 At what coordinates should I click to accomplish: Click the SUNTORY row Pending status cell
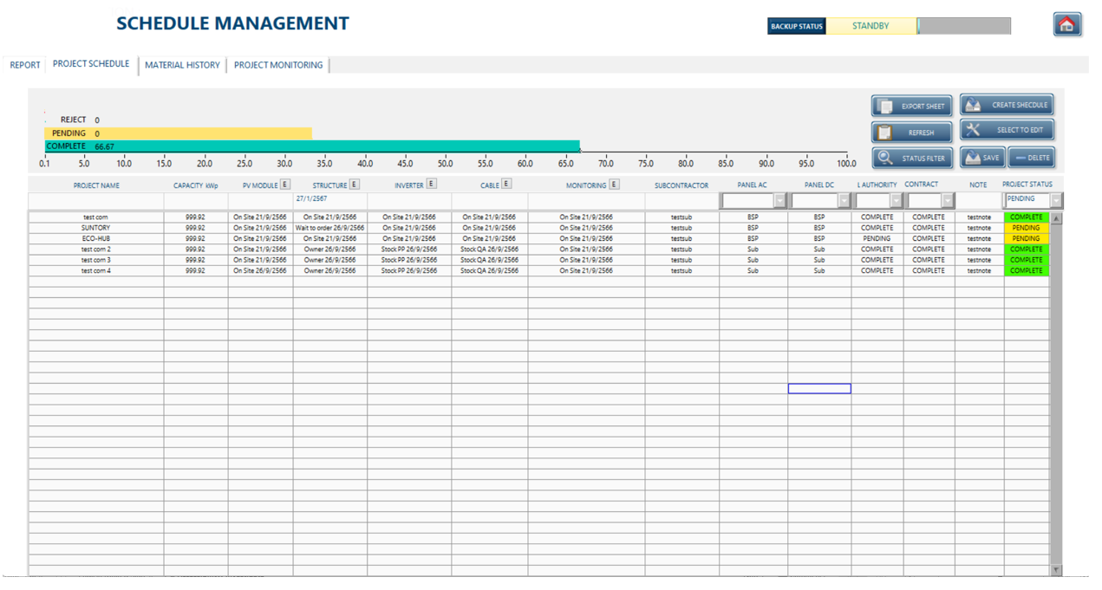coord(1027,228)
